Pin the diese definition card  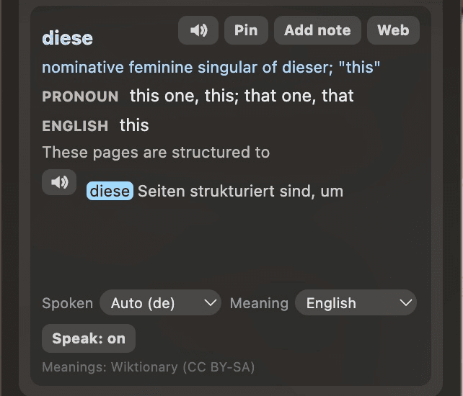[246, 30]
